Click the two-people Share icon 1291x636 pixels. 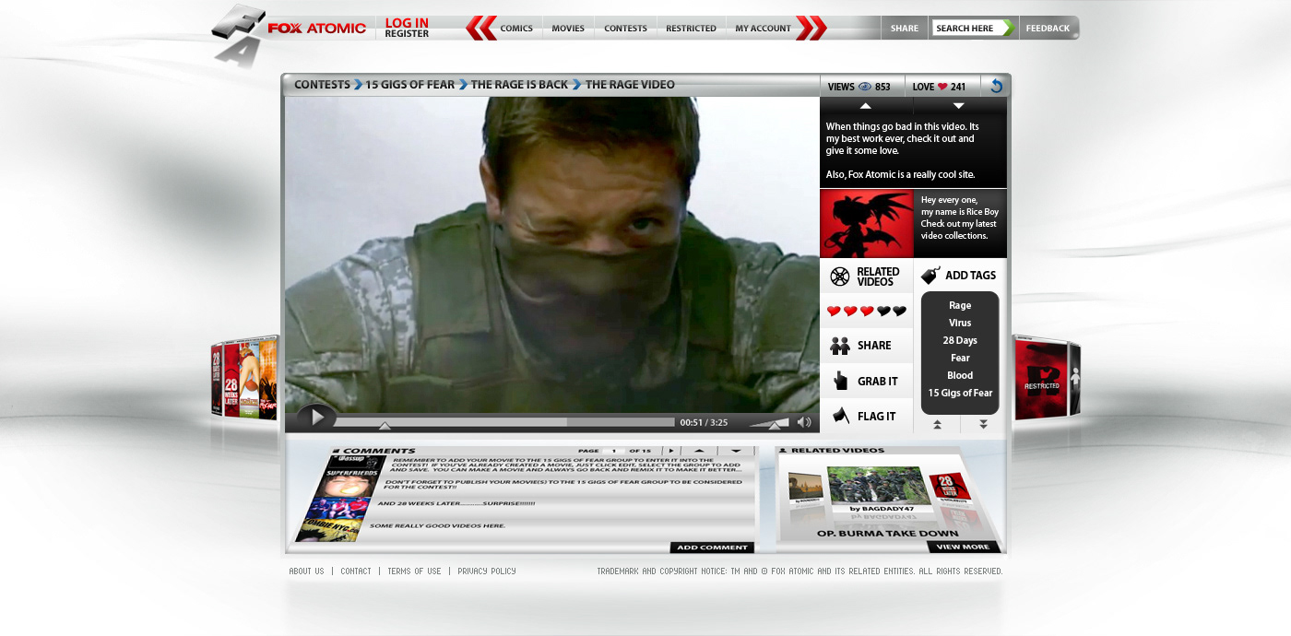click(x=839, y=346)
